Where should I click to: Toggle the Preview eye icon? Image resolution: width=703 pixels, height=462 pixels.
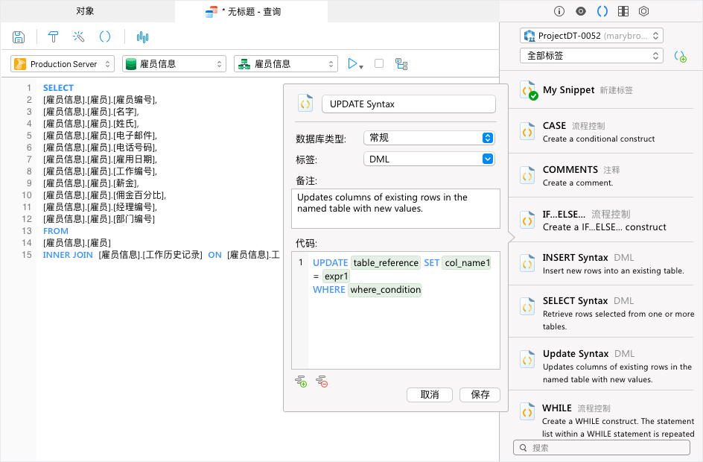pyautogui.click(x=581, y=11)
